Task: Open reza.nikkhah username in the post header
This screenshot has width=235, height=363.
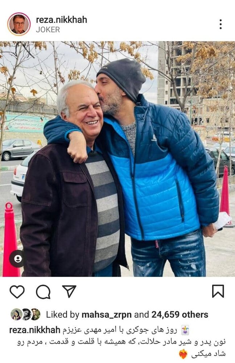Action: (62, 20)
